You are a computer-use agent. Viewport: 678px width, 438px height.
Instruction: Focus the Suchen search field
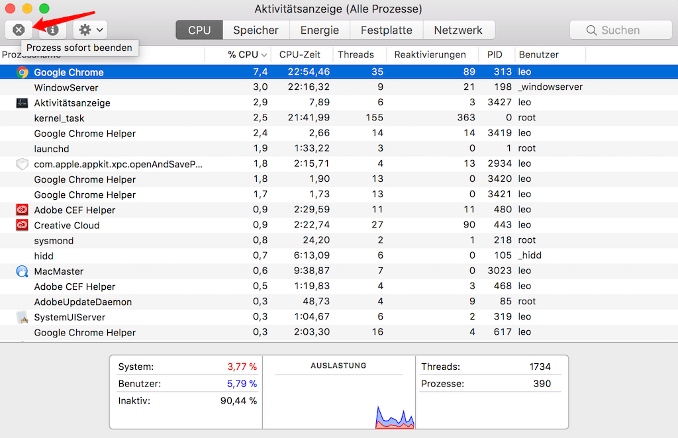[x=621, y=30]
